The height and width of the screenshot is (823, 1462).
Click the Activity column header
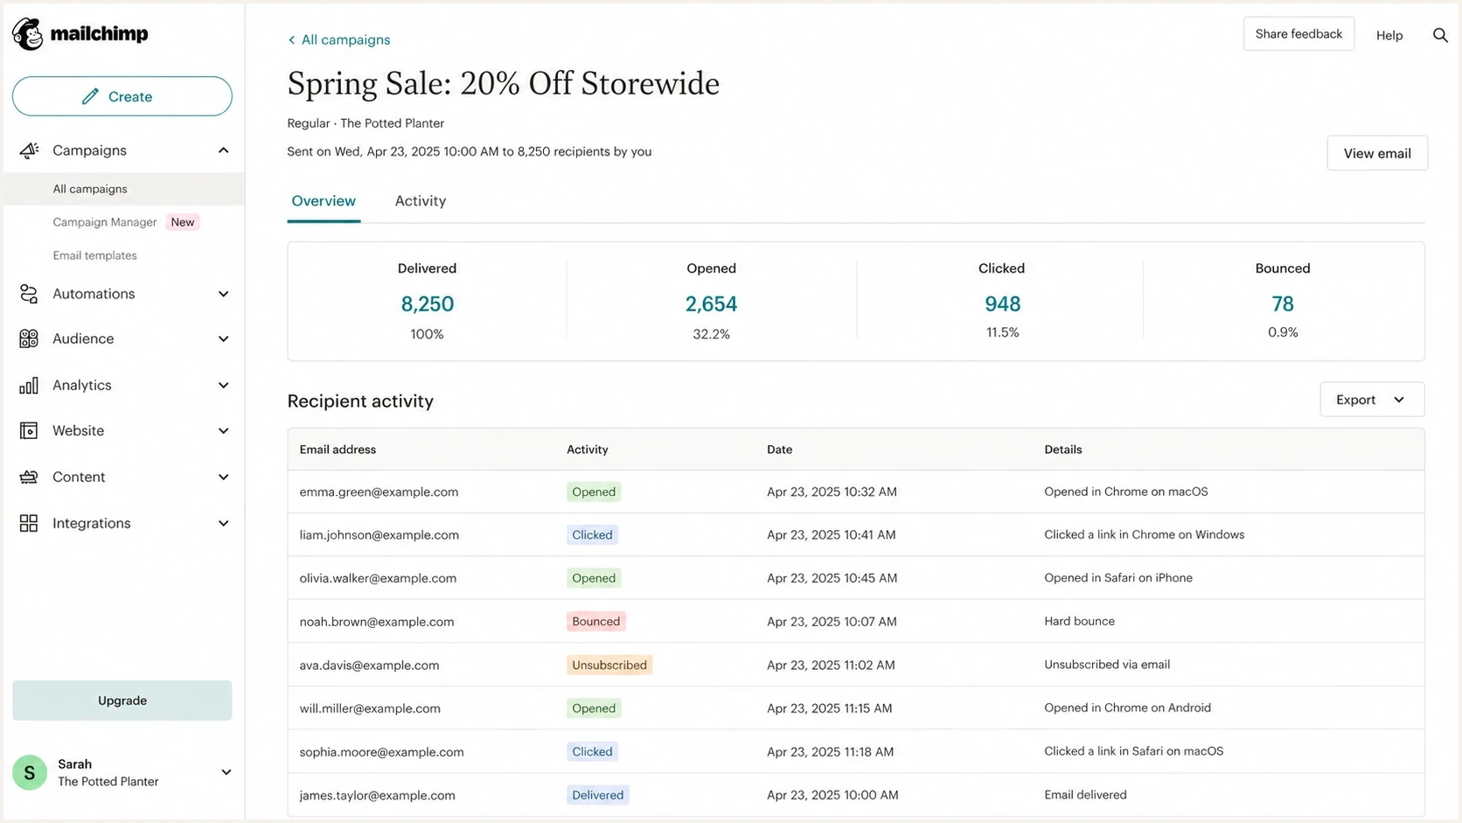587,450
